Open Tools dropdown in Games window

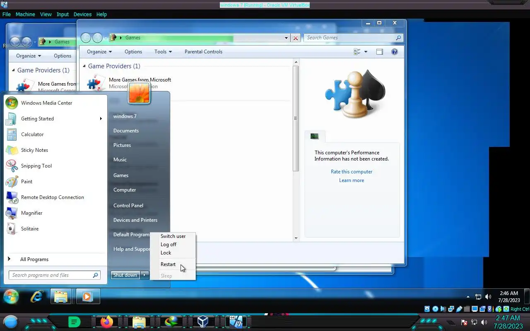click(163, 52)
